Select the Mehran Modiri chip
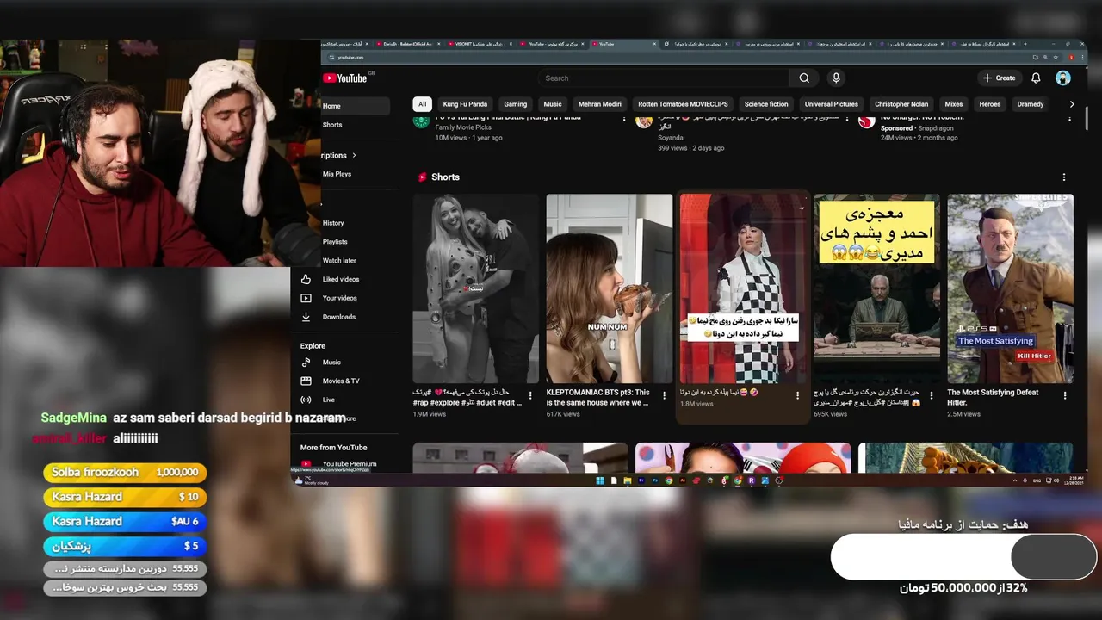 (600, 104)
